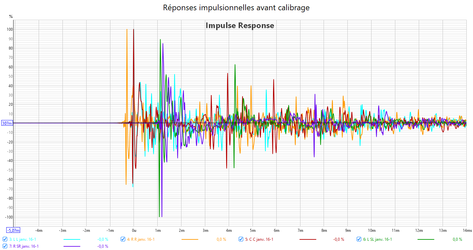
Task: Toggle the '7: R SR janv. 16-1' checkbox
Action: pos(5,246)
